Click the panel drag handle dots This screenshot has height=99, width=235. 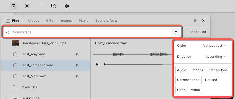pyautogui.click(x=195, y=21)
